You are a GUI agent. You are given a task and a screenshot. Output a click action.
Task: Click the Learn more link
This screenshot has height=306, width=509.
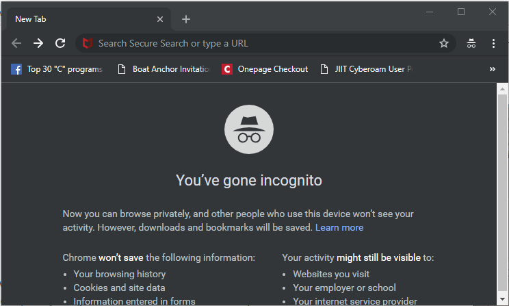point(339,227)
